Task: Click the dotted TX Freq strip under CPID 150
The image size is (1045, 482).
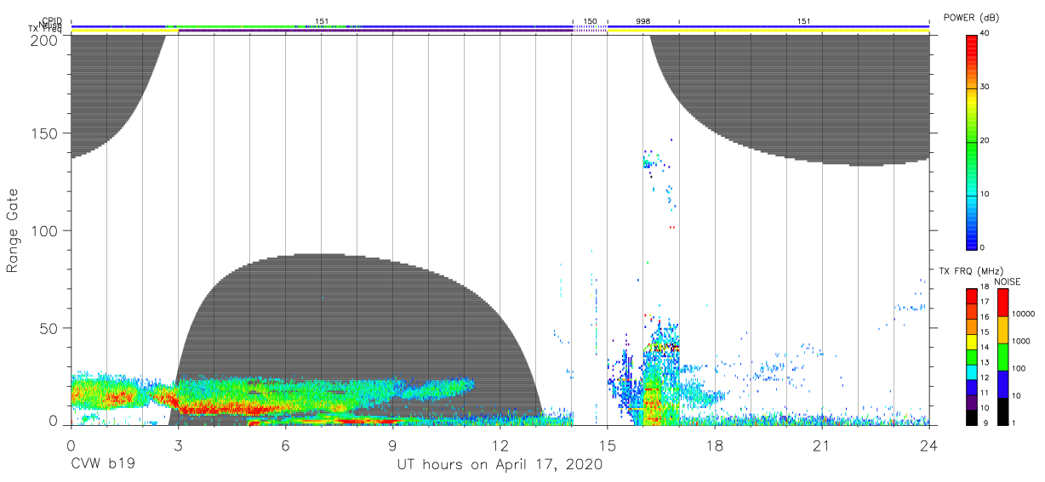Action: click(590, 30)
